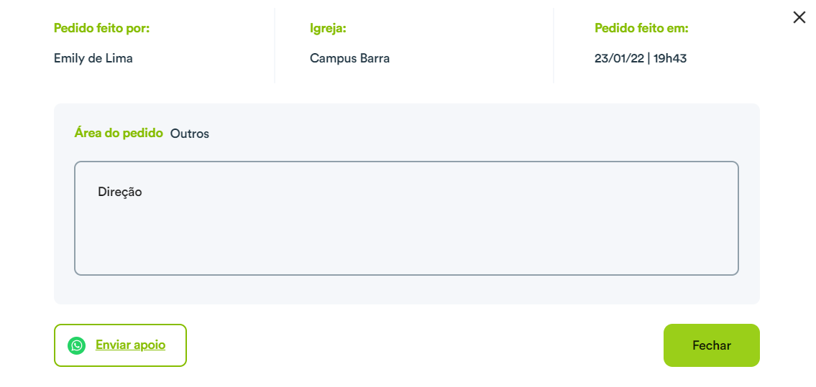Click the word Direção in the request box
Screen dimensions: 816x387
point(119,192)
